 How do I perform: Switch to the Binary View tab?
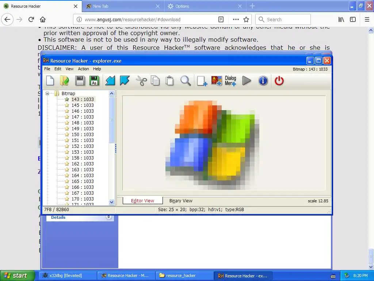point(181,201)
